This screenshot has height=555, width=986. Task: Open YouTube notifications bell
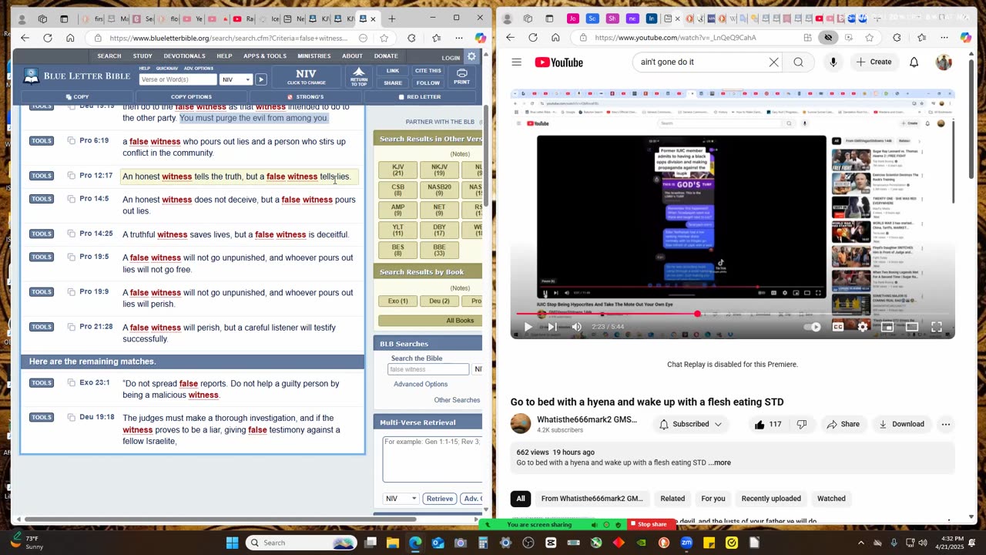pos(914,62)
